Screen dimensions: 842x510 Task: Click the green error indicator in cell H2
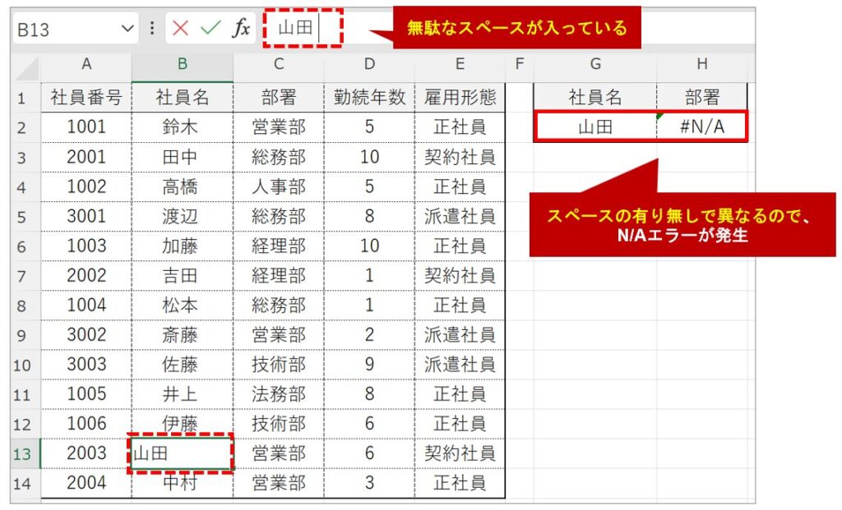660,116
